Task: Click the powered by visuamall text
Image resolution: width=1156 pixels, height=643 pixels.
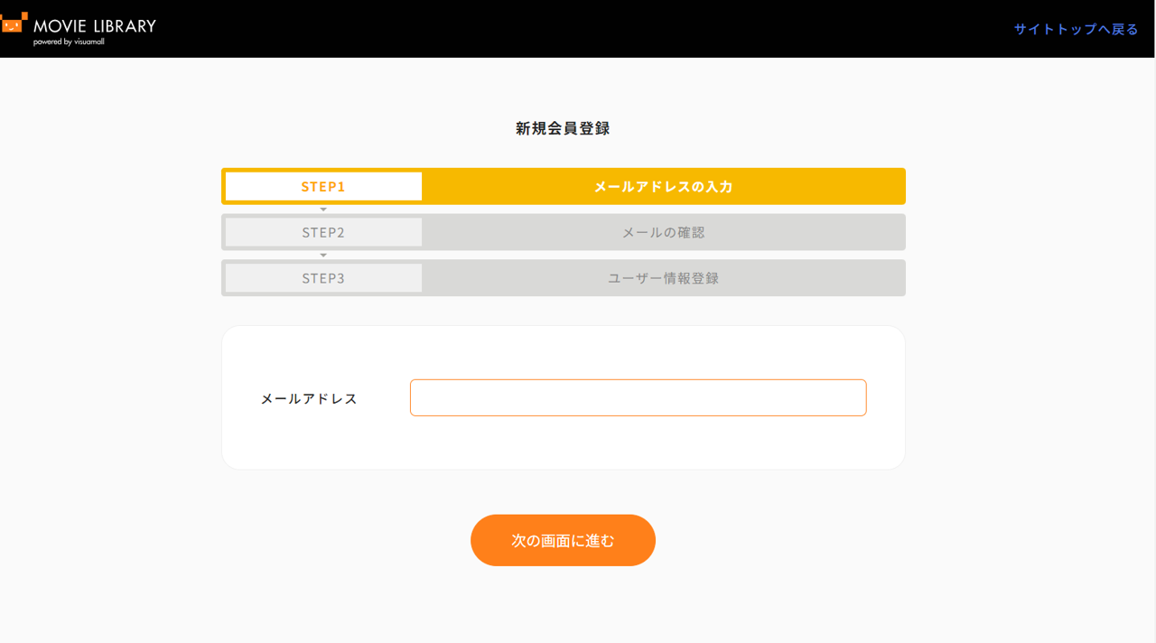Action: tap(69, 42)
